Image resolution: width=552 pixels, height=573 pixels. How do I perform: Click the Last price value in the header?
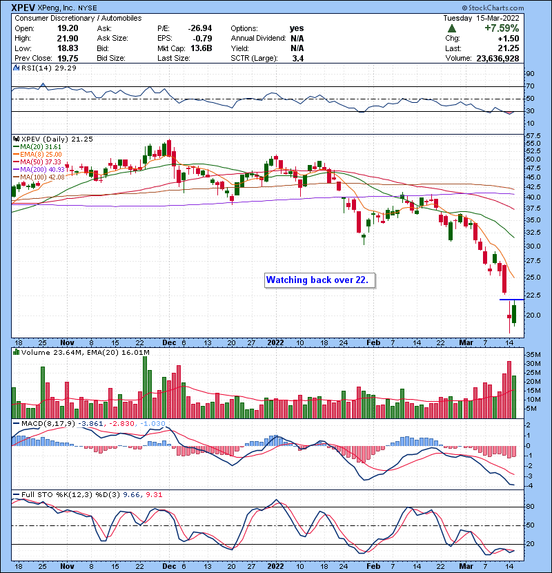coord(509,48)
